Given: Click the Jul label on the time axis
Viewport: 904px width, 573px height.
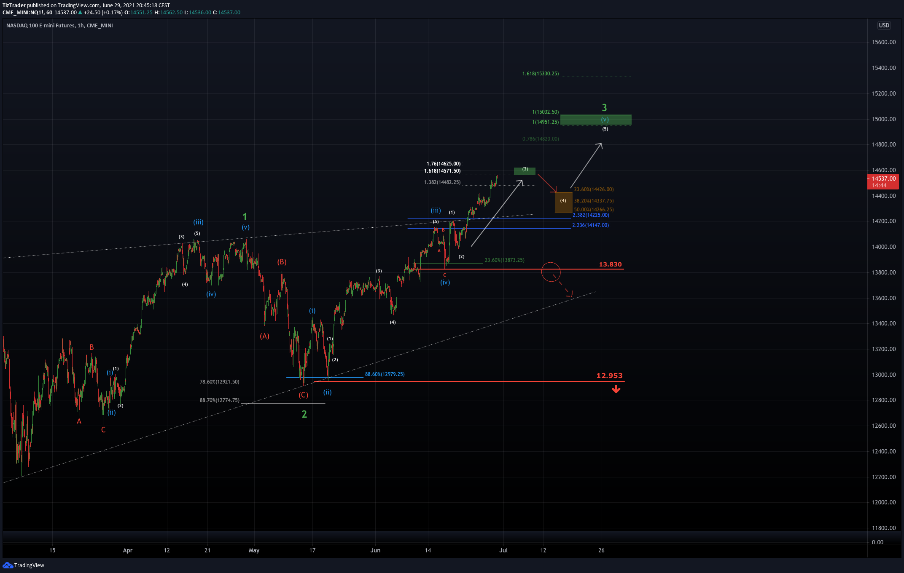Looking at the screenshot, I should (503, 550).
